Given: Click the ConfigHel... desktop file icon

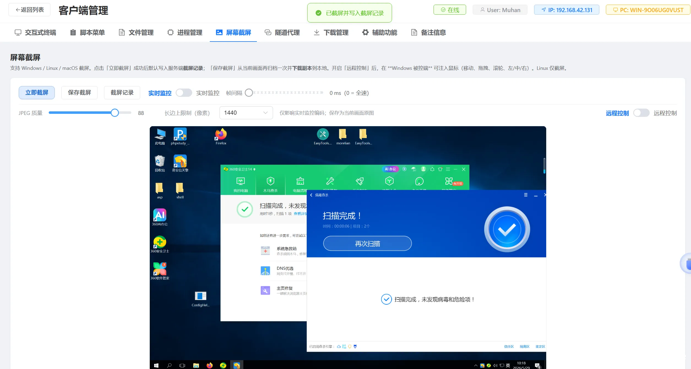Looking at the screenshot, I should click(x=200, y=299).
